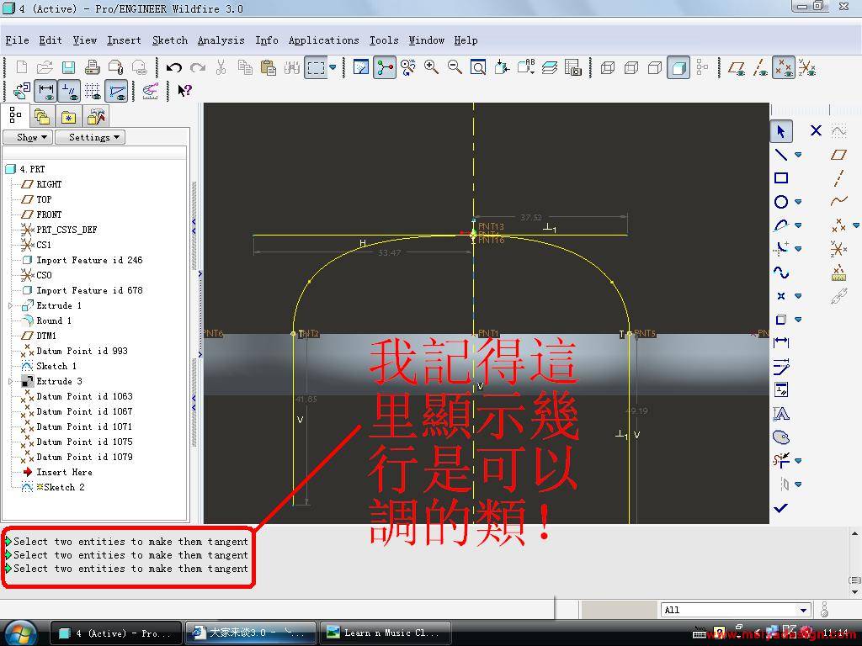Open the Analysis menu
The width and height of the screenshot is (862, 646).
(221, 40)
